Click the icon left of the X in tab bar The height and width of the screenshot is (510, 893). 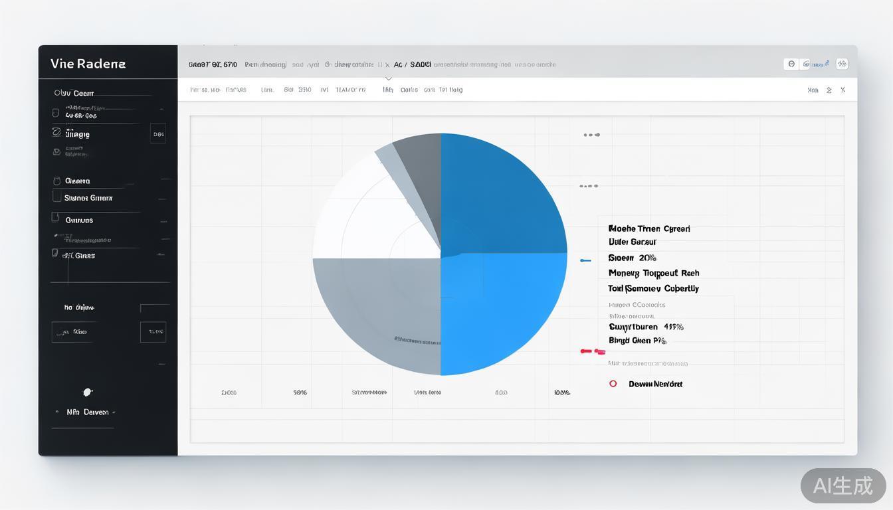pos(829,90)
